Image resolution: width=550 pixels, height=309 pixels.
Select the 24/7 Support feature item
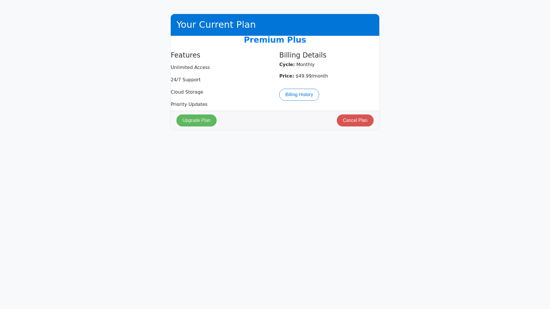tap(186, 80)
